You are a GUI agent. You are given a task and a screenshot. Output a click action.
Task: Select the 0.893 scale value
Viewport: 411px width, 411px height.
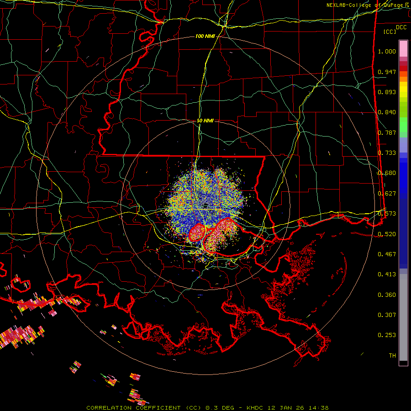(387, 92)
